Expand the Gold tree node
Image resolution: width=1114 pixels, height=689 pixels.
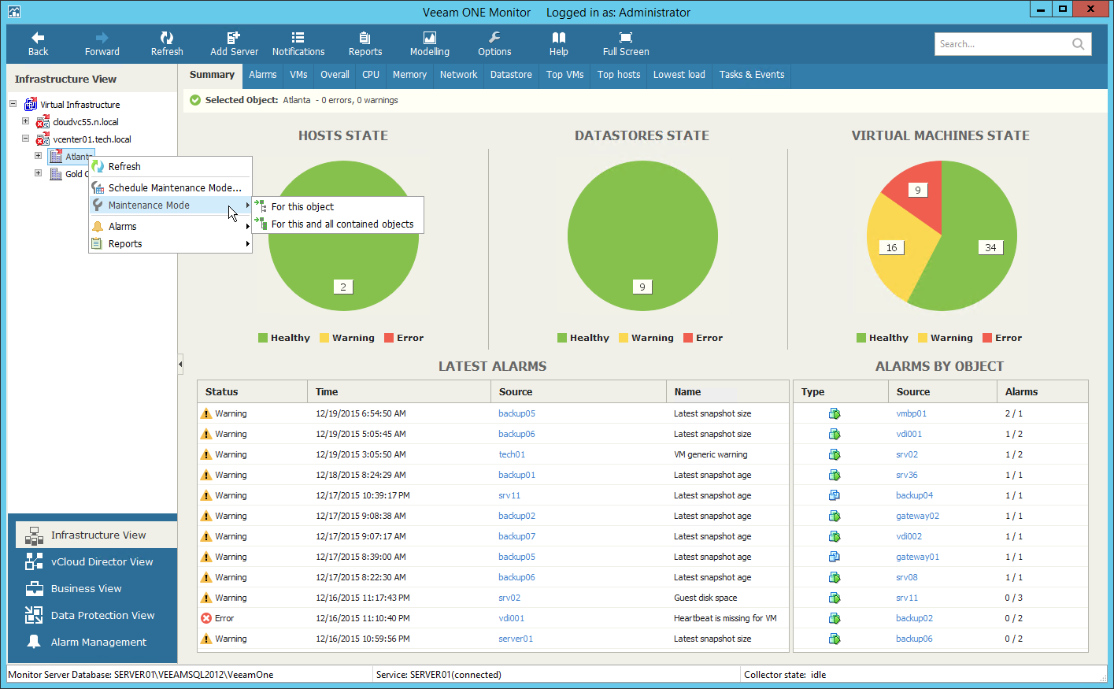point(38,173)
